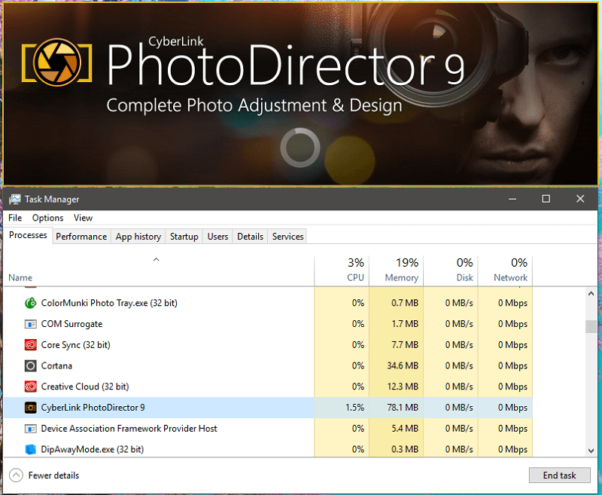Open the View menu
602x495 pixels.
click(83, 218)
